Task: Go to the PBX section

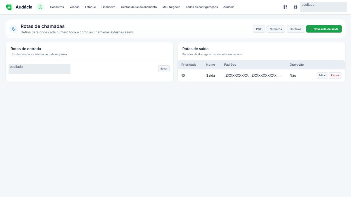Action: click(259, 29)
